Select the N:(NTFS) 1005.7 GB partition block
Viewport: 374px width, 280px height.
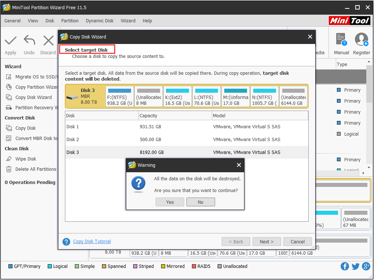pos(265,96)
